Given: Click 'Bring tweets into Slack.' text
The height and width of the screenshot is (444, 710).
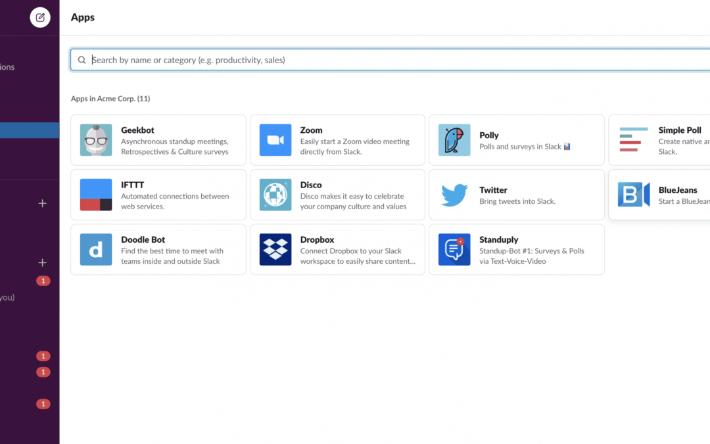Looking at the screenshot, I should tap(517, 202).
